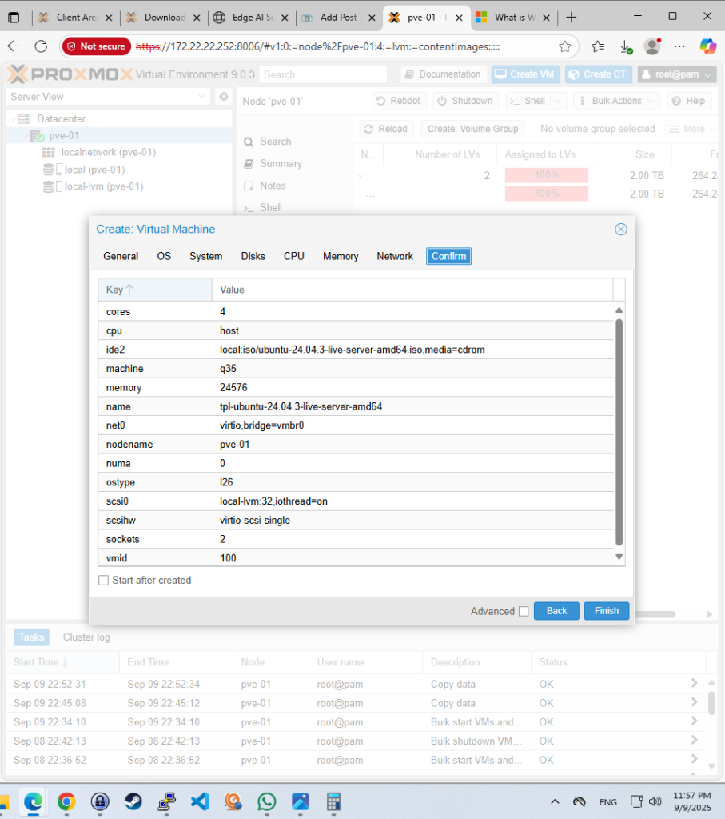
Task: Open the Cluster log tab
Action: click(x=86, y=637)
